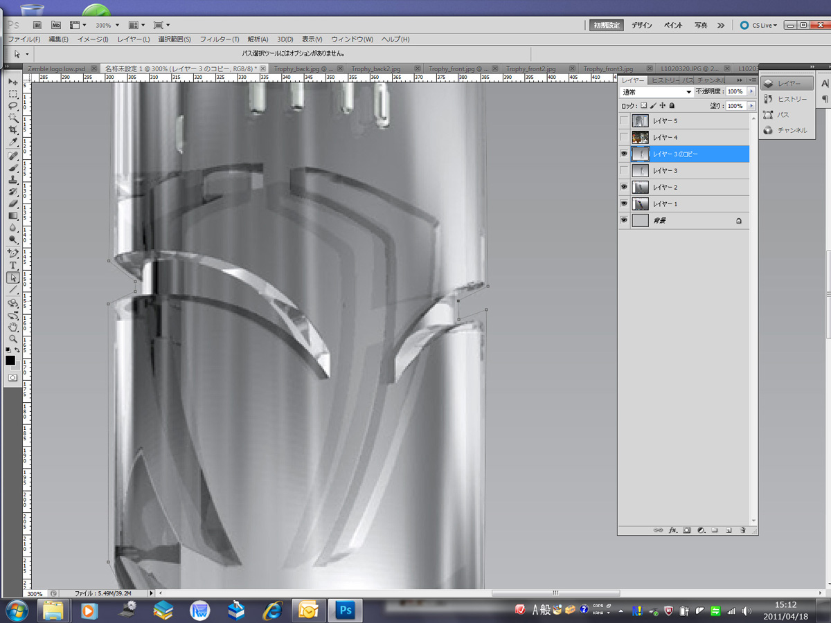Select the Lasso tool
Image resolution: width=831 pixels, height=623 pixels.
(13, 106)
